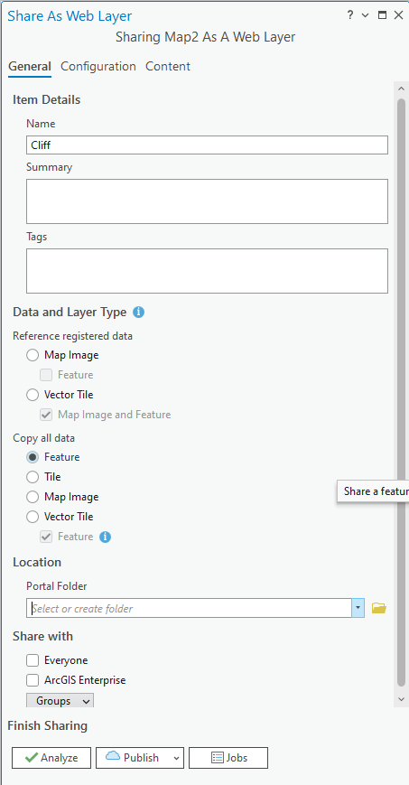Switch to the Configuration tab
The width and height of the screenshot is (409, 785).
(98, 67)
